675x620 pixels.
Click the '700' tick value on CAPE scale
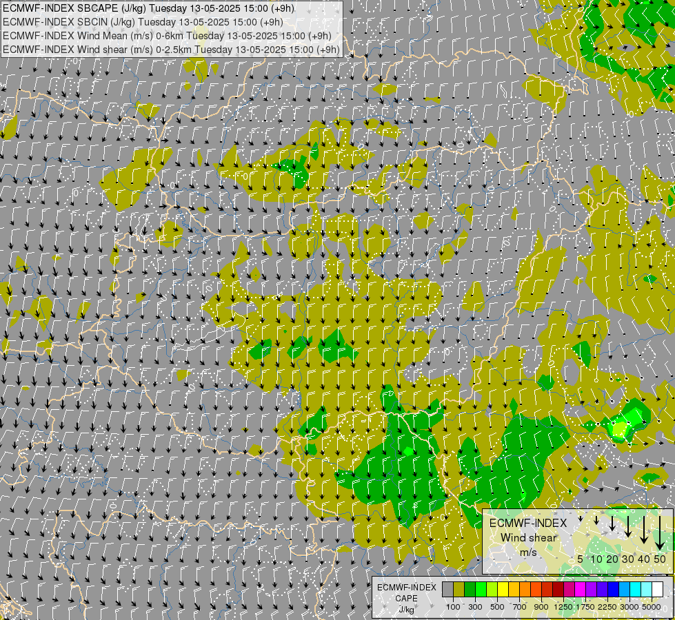tap(520, 607)
